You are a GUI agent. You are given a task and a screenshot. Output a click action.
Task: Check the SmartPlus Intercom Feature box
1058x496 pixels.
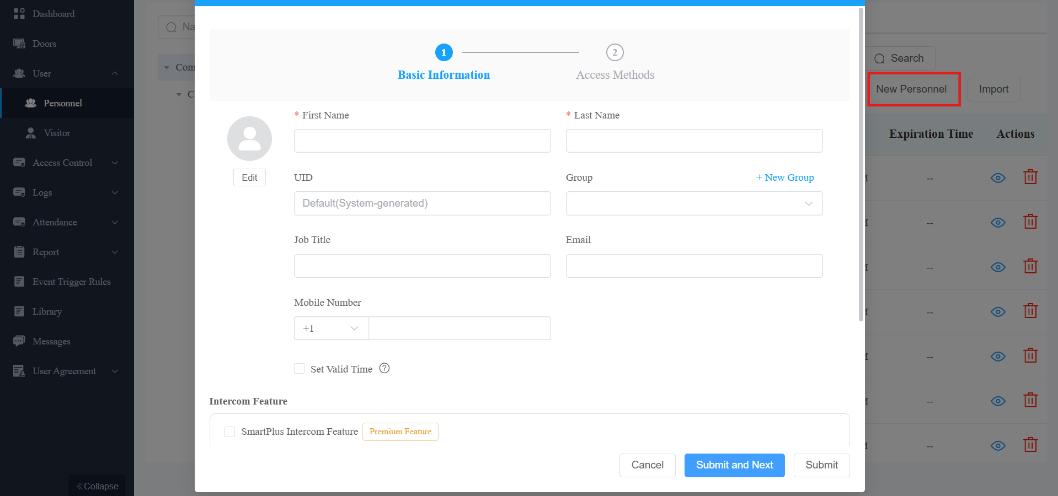[x=230, y=432]
